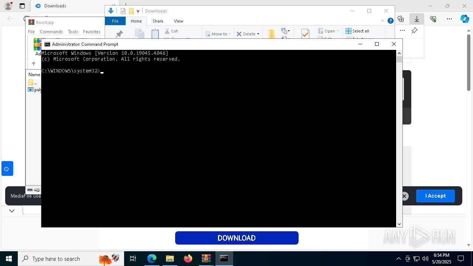This screenshot has width=473, height=266.
Task: Click the blue Help icon in Explorer
Action: click(x=390, y=21)
